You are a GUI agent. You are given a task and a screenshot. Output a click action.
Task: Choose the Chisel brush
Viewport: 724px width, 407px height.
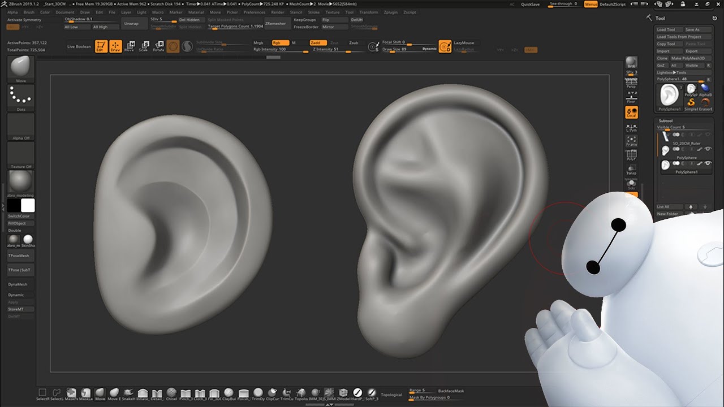pyautogui.click(x=171, y=394)
